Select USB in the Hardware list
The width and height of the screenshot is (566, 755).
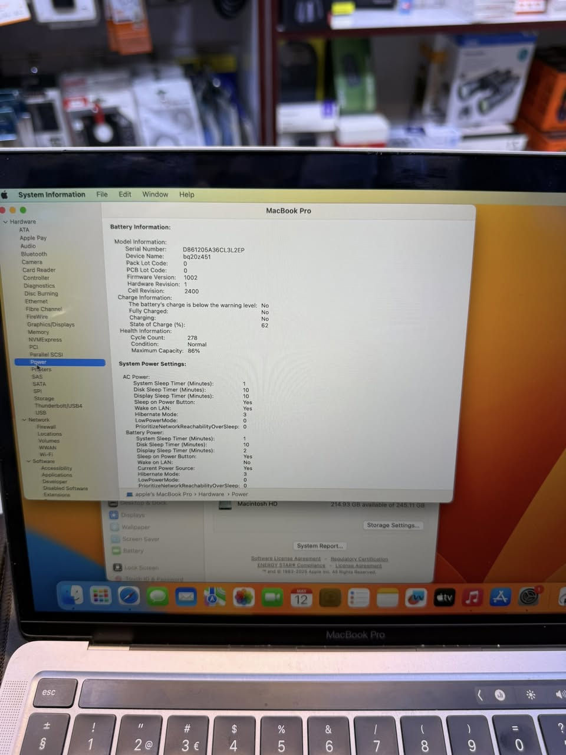41,413
